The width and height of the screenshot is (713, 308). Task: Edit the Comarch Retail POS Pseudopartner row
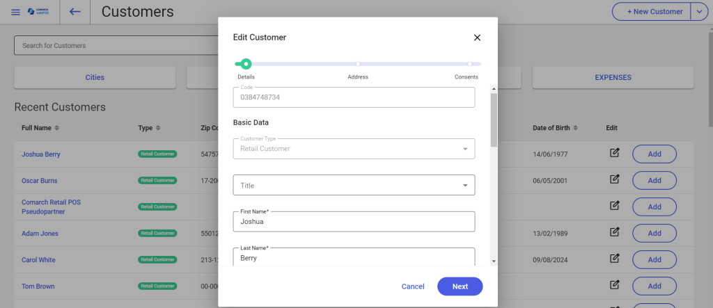(x=614, y=206)
